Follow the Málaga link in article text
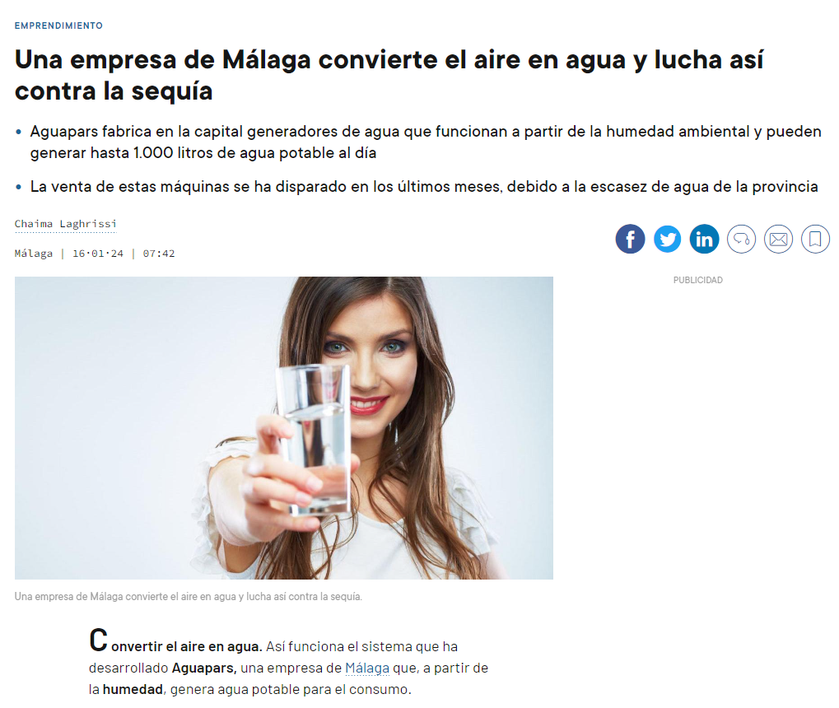This screenshot has width=839, height=708. click(x=367, y=668)
